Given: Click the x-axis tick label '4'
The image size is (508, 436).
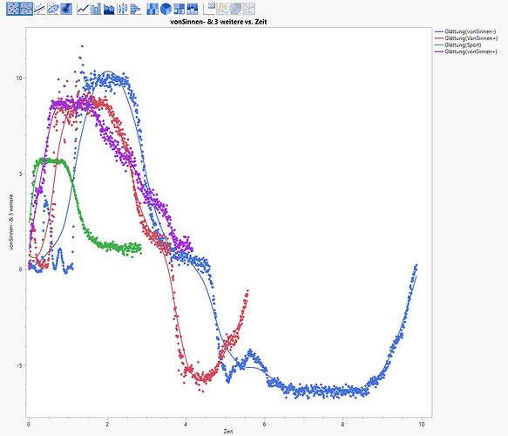Looking at the screenshot, I should [186, 424].
